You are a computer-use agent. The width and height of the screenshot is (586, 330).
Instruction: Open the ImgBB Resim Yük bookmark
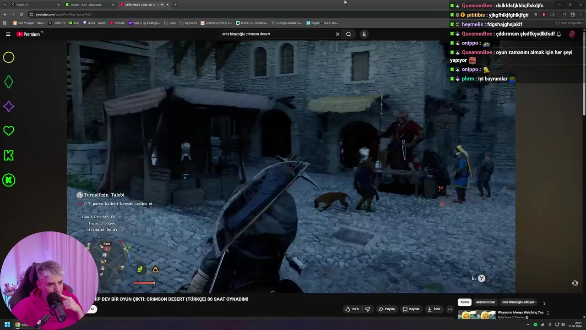[x=322, y=22]
